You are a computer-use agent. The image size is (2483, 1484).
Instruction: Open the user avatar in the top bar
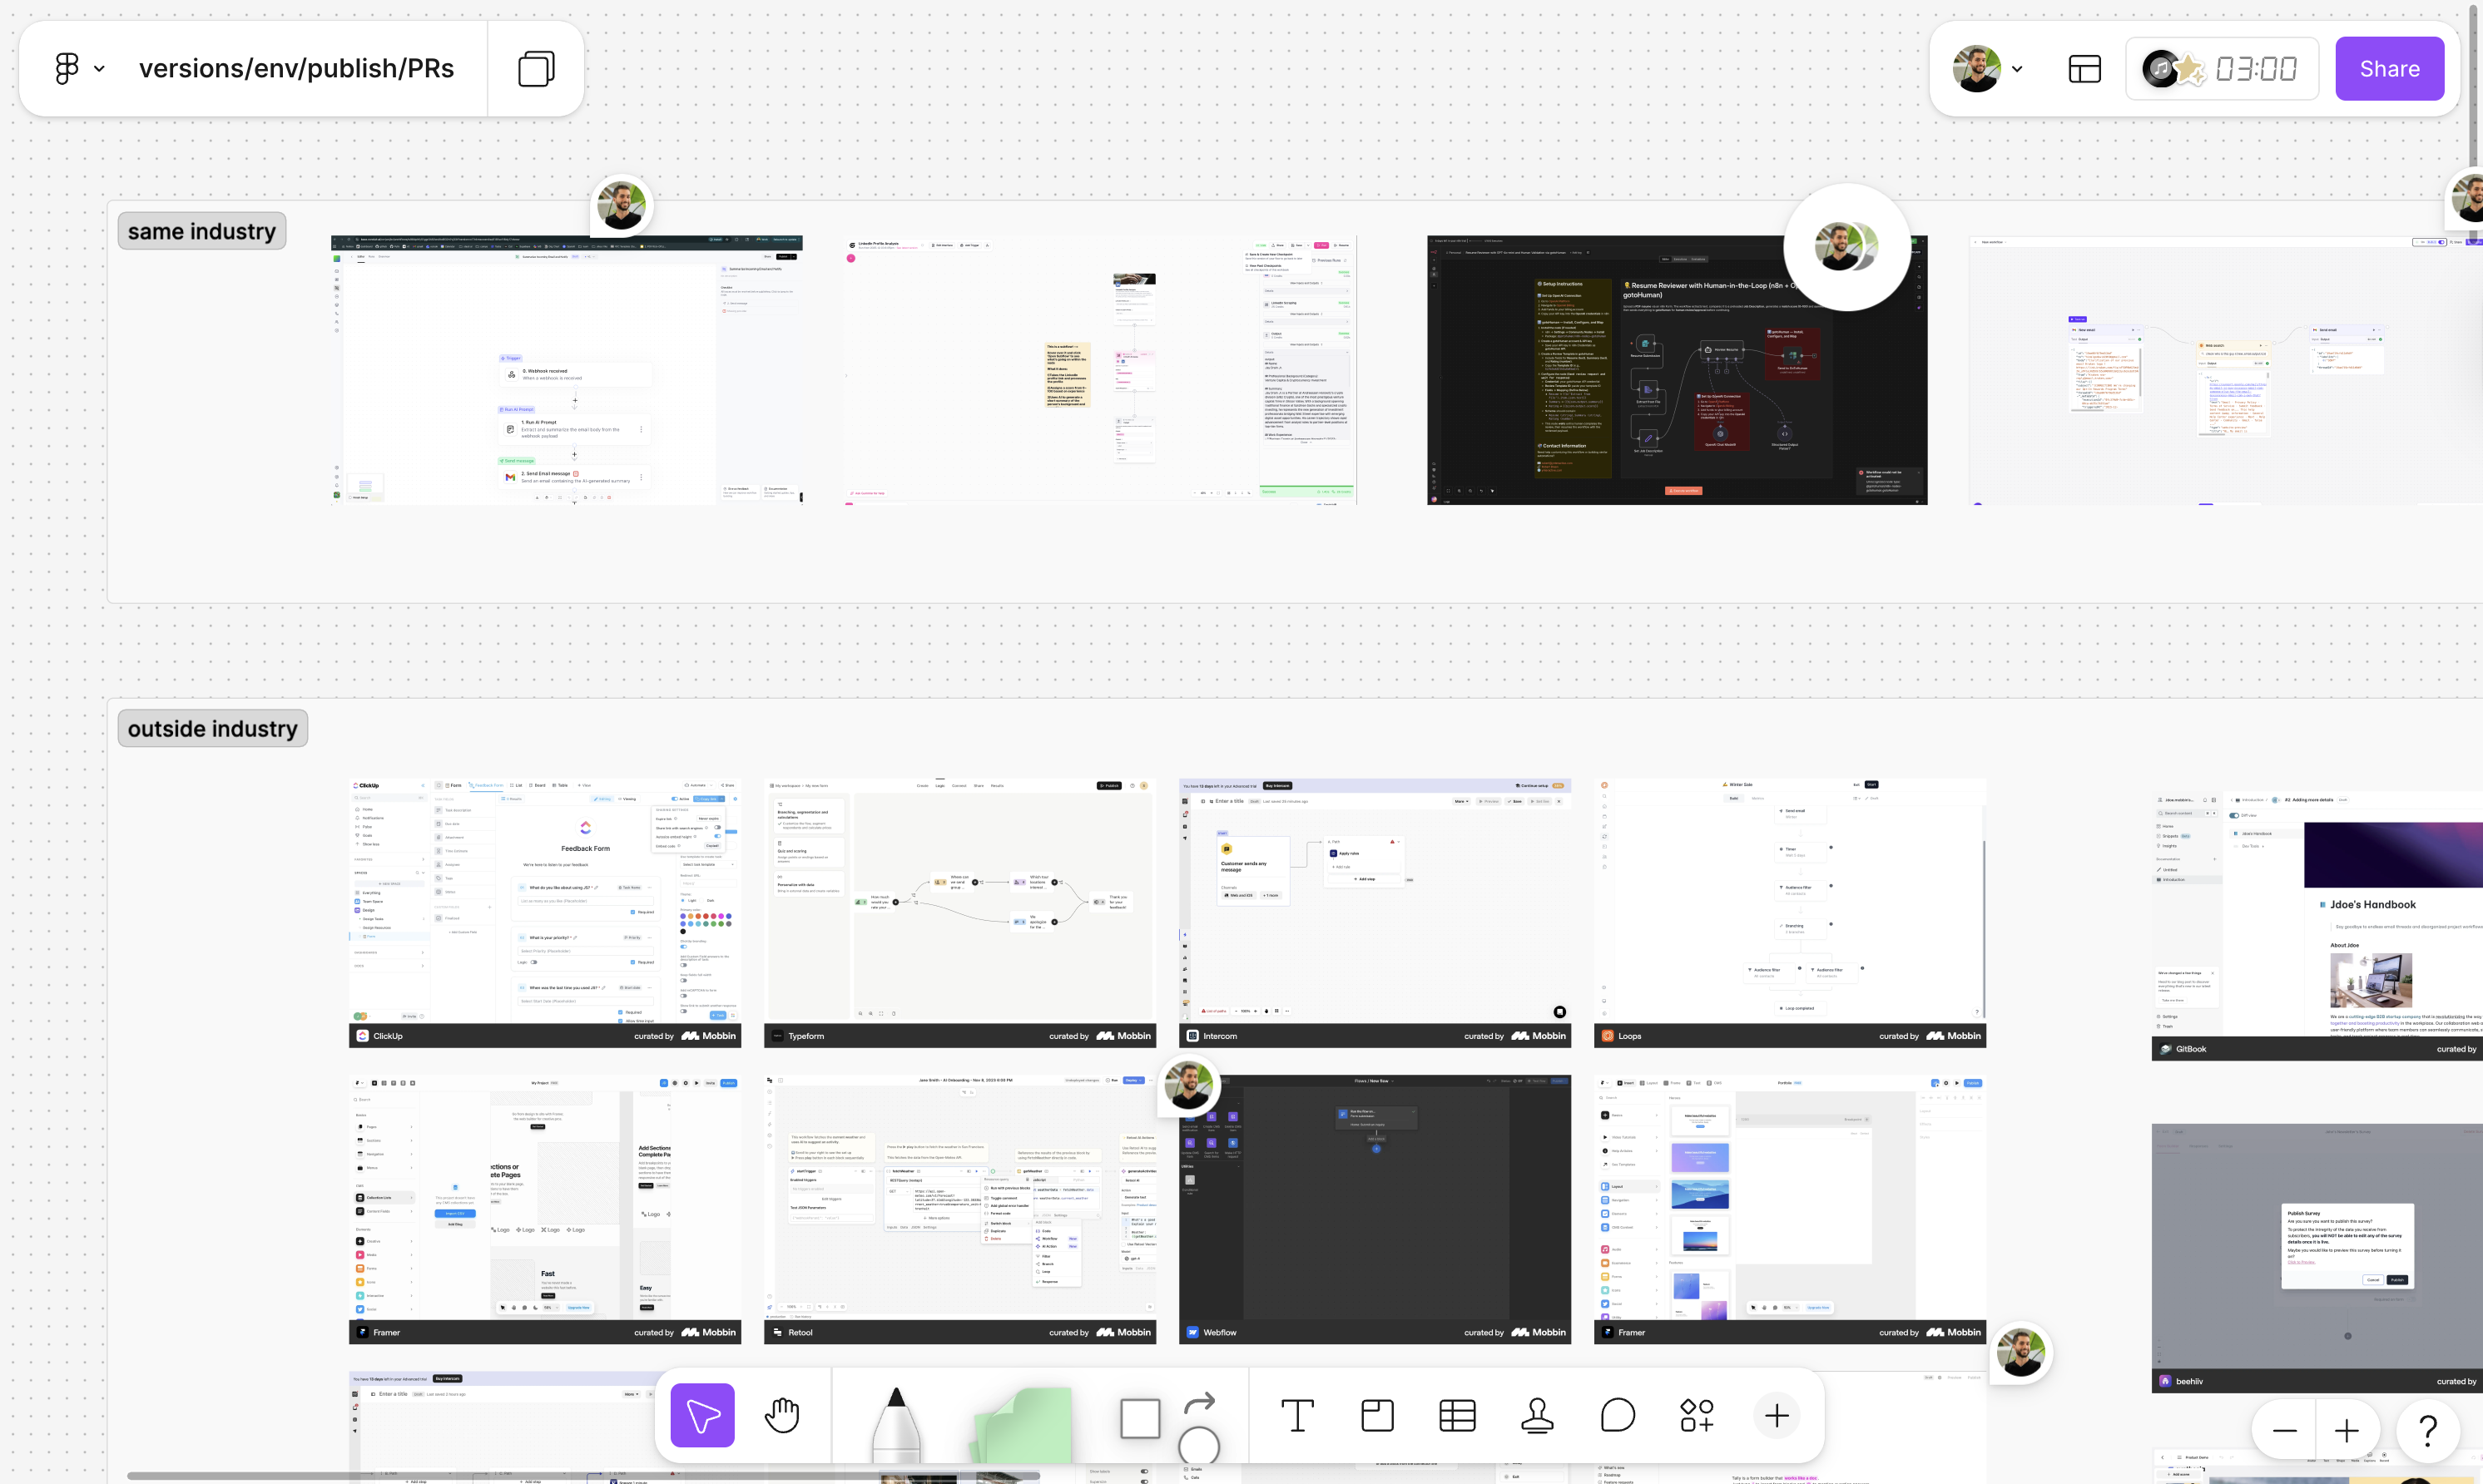pyautogui.click(x=1976, y=68)
